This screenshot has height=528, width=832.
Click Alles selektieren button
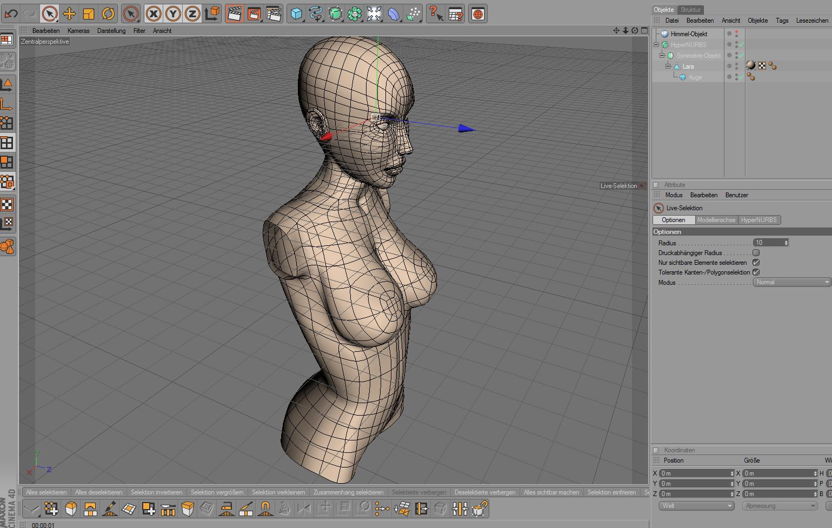click(x=46, y=492)
